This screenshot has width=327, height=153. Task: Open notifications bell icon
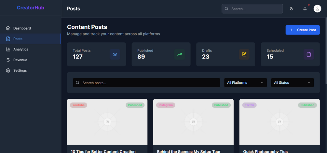(x=305, y=9)
